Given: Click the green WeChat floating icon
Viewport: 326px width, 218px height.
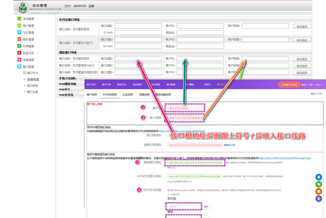Looking at the screenshot, I should (319, 184).
